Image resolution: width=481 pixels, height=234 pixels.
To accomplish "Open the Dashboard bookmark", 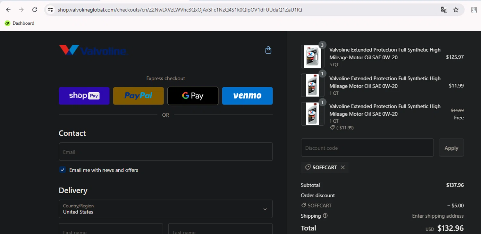I will point(20,23).
